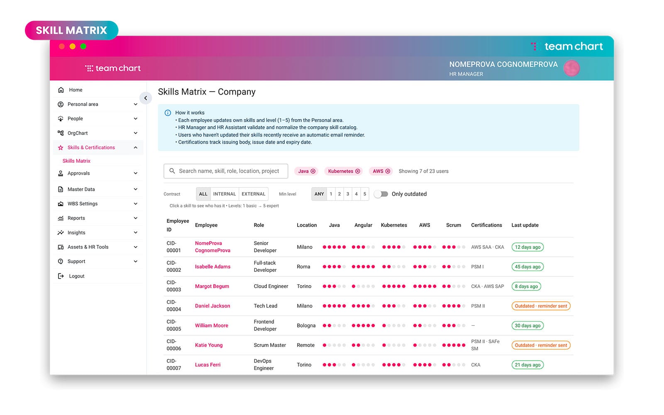Screen dimensions: 664x415
Task: Click Katie Young's Outdated reminder sent badge
Action: point(541,345)
